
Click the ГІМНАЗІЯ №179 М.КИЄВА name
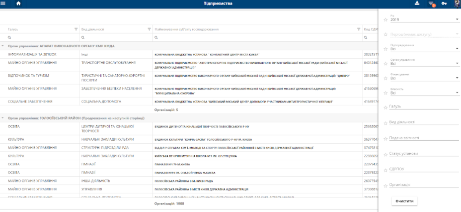172,164
